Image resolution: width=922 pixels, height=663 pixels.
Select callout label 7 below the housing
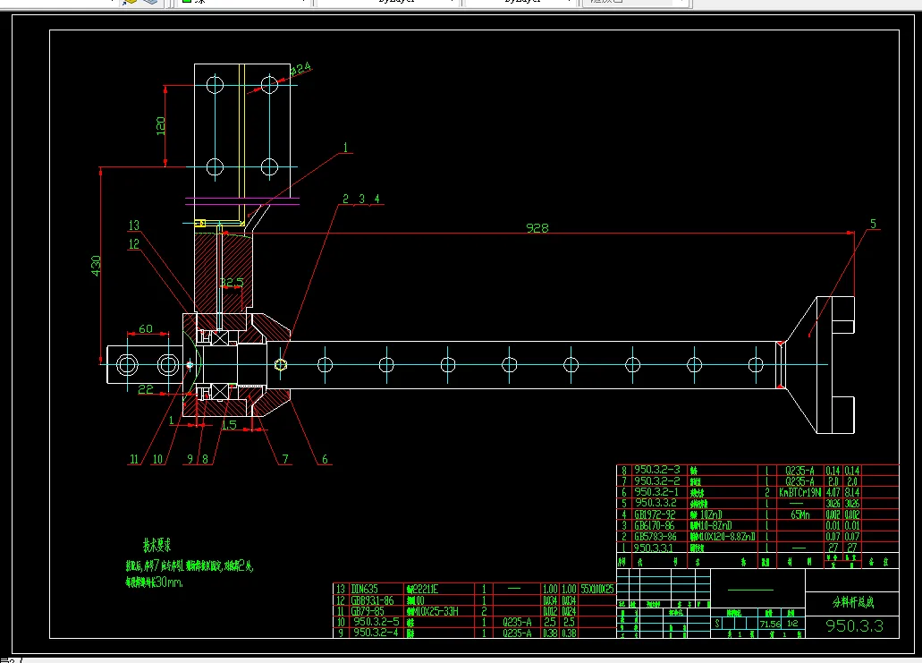[x=285, y=459]
